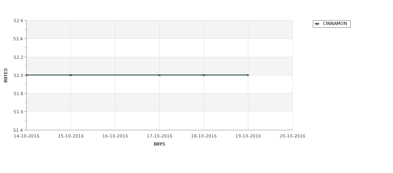Select the data point at 17-10-2016
Screen dimensions: 393x173
[x=159, y=75]
